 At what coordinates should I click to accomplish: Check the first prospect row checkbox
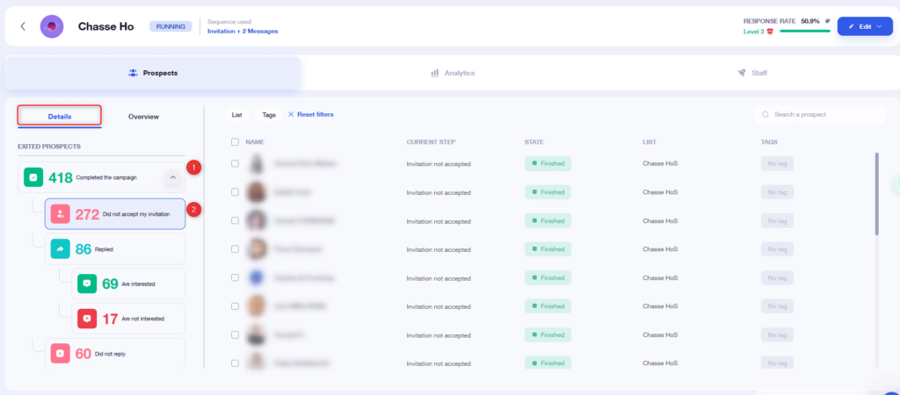click(235, 163)
